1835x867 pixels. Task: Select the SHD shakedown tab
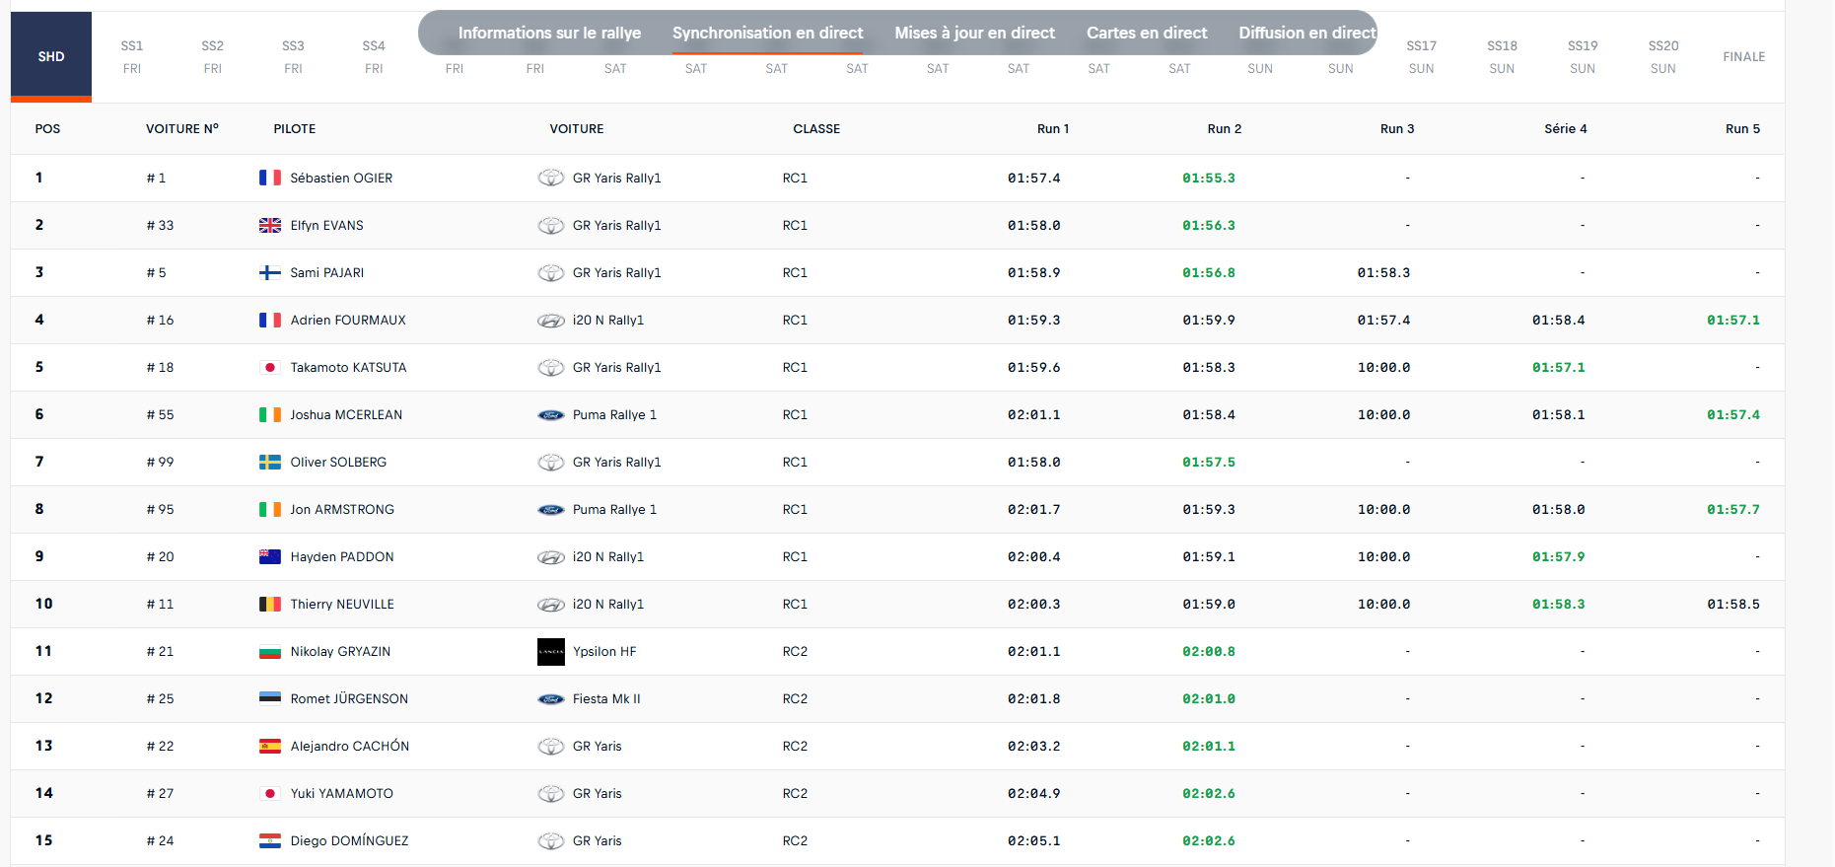pos(51,56)
